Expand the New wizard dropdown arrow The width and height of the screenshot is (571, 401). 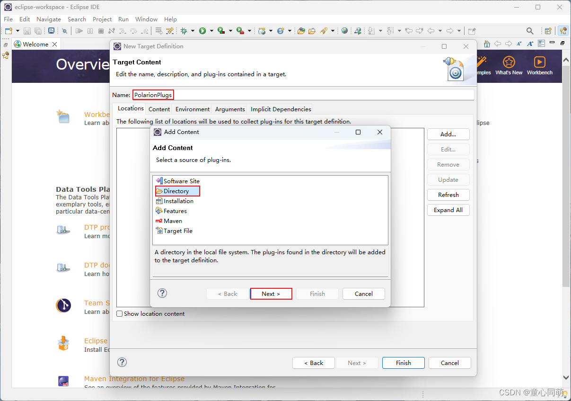18,31
